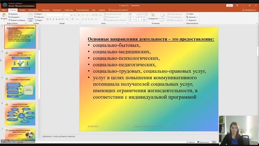Click Shape Effects (Эффекты фигуры) button
The height and width of the screenshot is (146, 259).
[x=175, y=20]
